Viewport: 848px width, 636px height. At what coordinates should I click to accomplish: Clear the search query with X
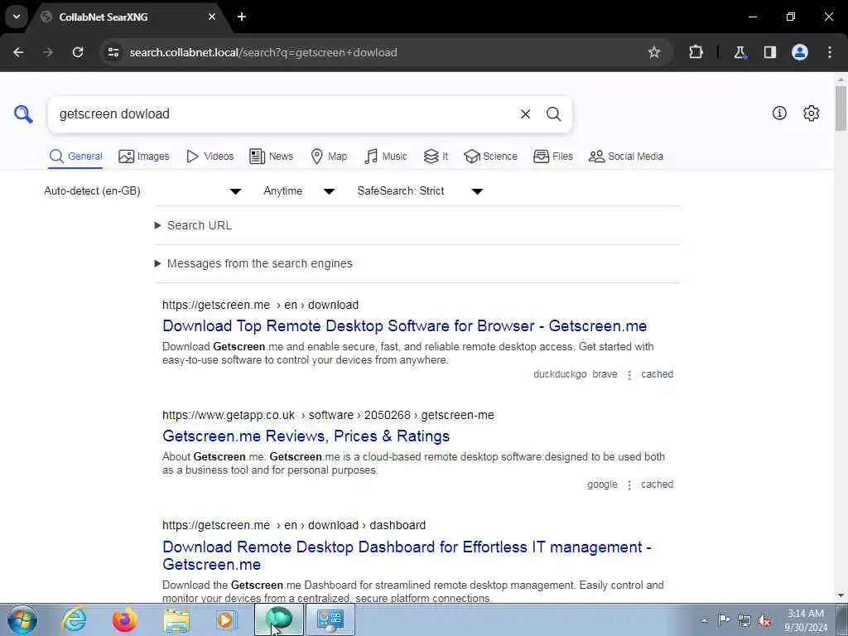[x=525, y=114]
